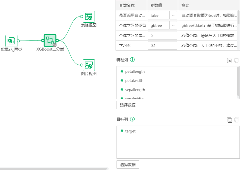The width and height of the screenshot is (244, 170).
Task: Click the output port of XGBoost二分类 node
Action: coord(57,40)
